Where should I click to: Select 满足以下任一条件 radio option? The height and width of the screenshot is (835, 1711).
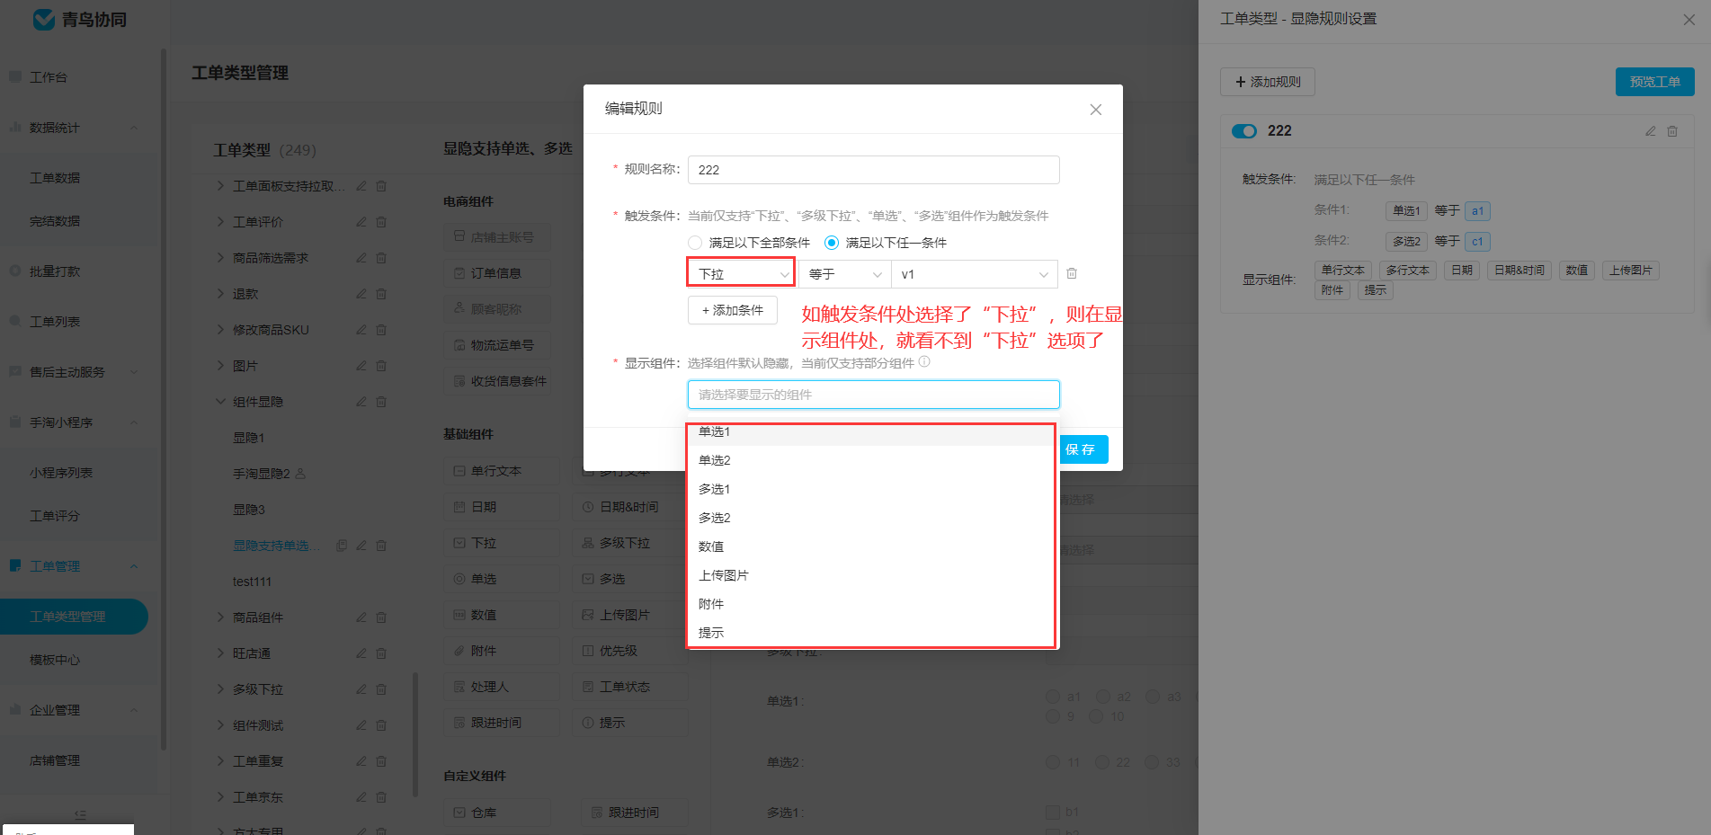[x=832, y=243]
